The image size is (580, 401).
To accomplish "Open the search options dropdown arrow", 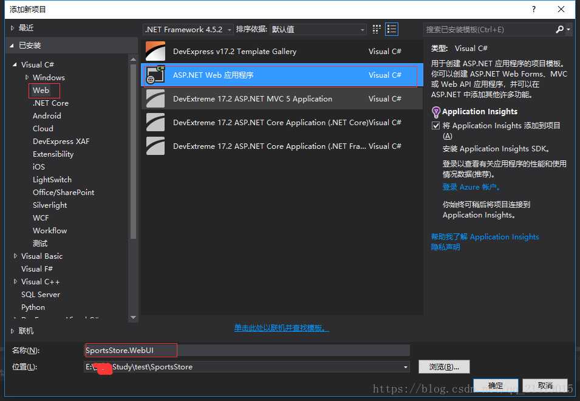I will tap(568, 29).
